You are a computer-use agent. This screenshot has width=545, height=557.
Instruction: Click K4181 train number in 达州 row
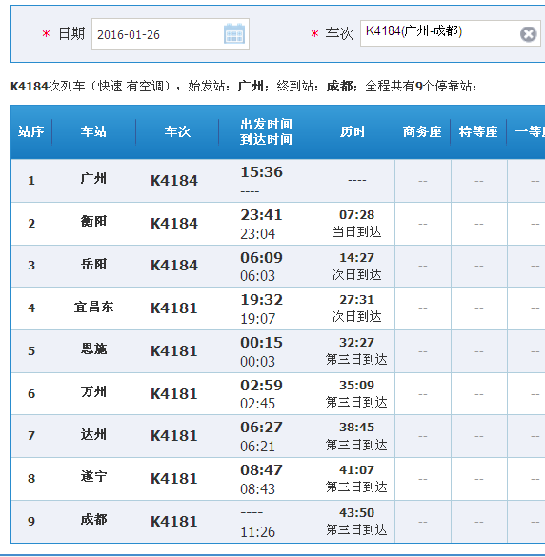point(174,436)
